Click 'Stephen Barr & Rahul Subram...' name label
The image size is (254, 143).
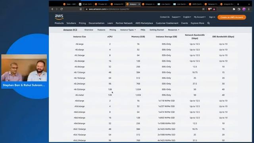click(x=24, y=85)
